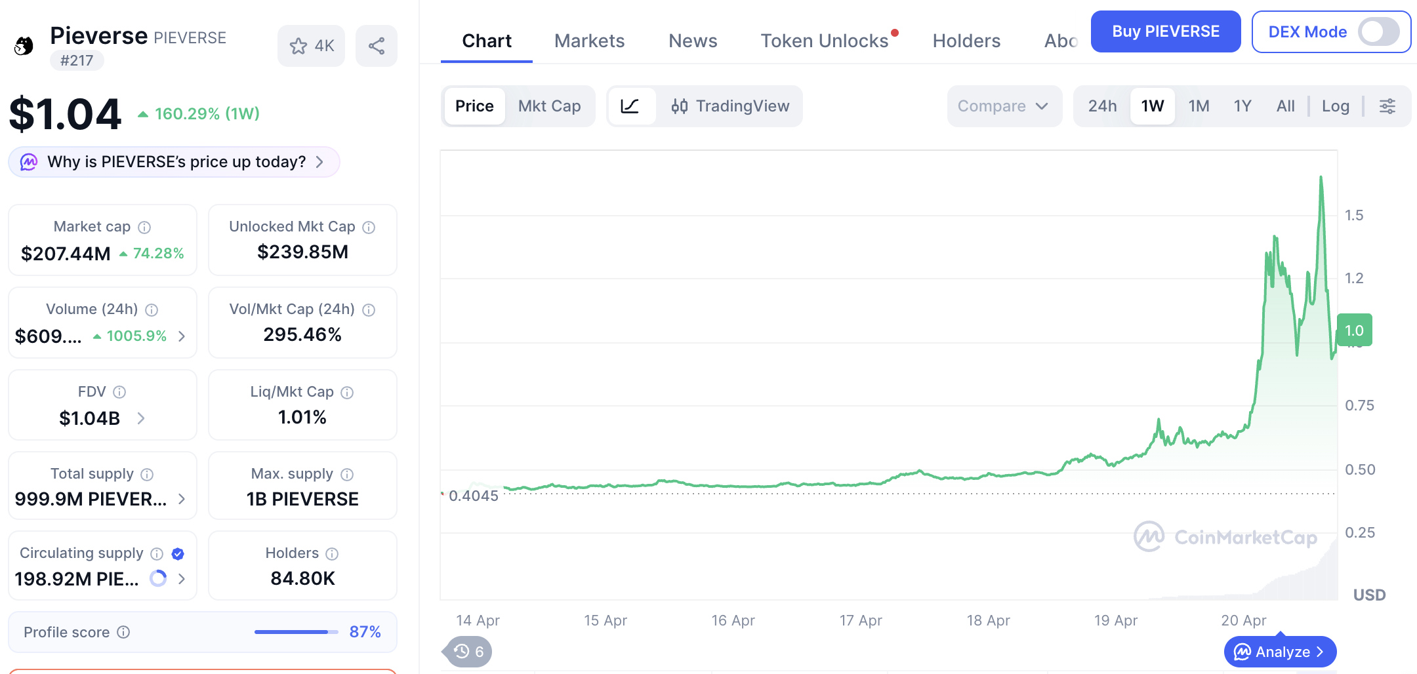
Task: Select Price chart view
Action: coord(474,106)
